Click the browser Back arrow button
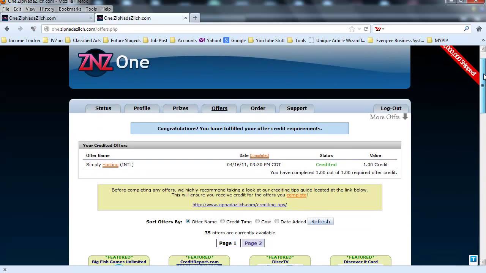486x273 pixels. coord(7,29)
